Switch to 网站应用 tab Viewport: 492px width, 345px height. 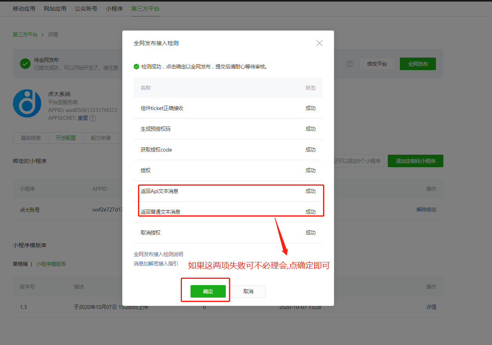tap(55, 9)
